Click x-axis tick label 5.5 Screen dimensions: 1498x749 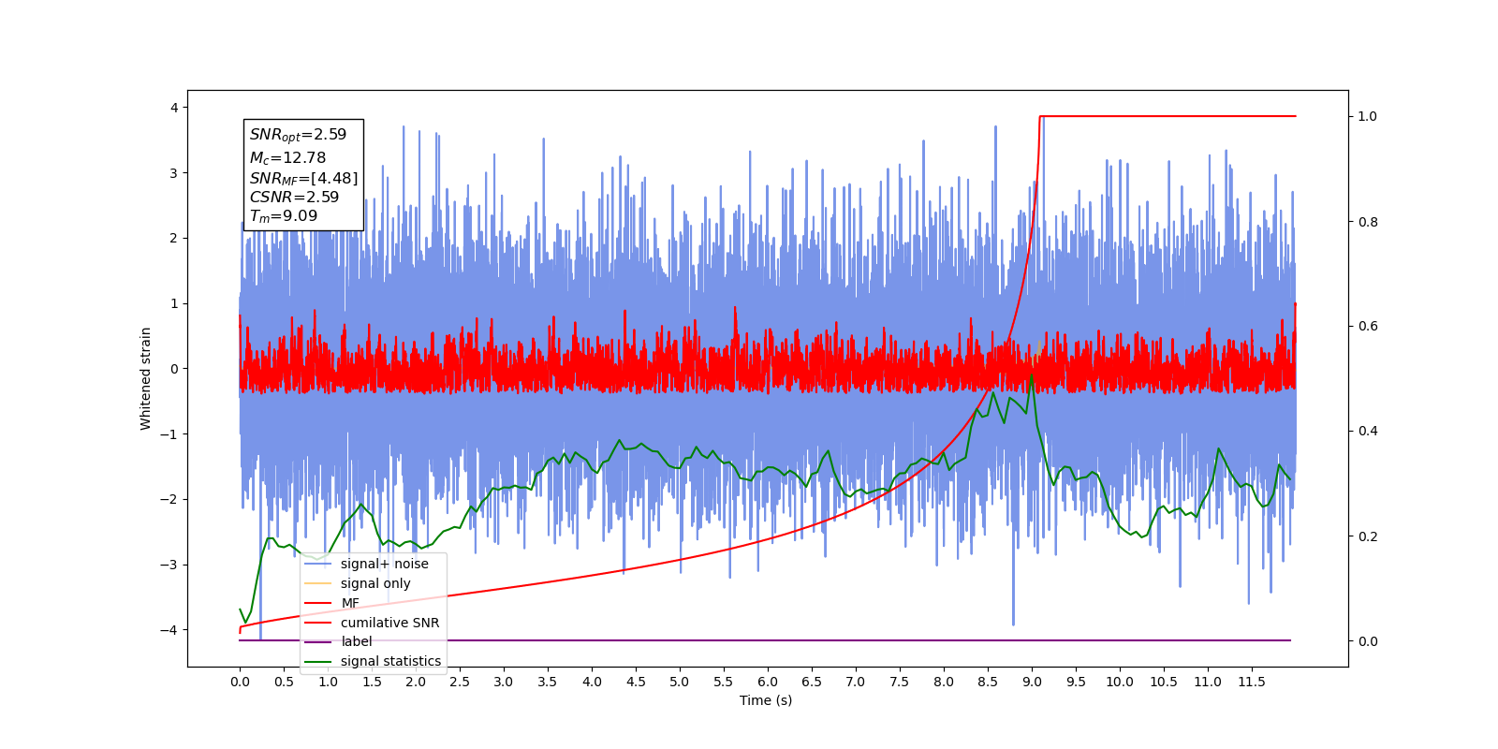click(x=724, y=682)
